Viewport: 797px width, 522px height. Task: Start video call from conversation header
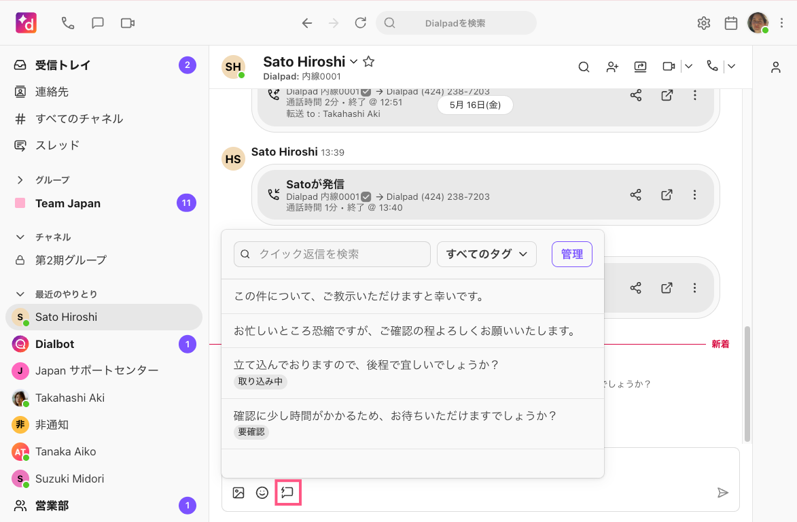[669, 66]
